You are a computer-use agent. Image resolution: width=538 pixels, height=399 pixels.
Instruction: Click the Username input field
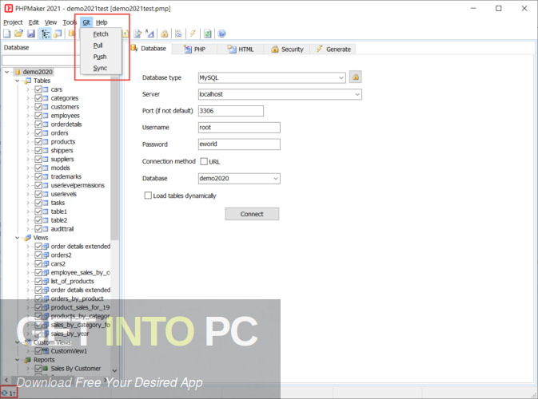point(239,128)
